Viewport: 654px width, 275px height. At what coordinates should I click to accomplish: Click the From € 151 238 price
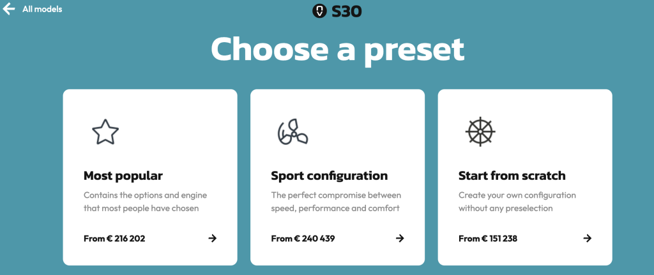pyautogui.click(x=488, y=239)
